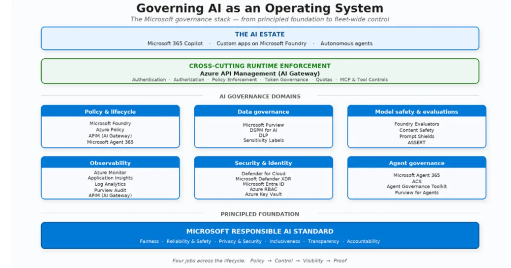Select the "THE AI ESTATE" heading
This screenshot has height=268, width=511.
click(260, 34)
